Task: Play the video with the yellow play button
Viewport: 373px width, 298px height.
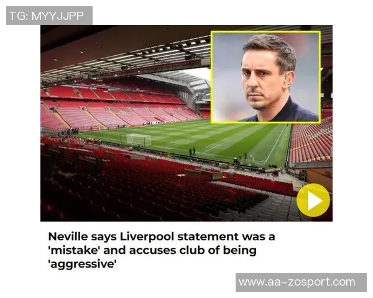Action: click(x=313, y=201)
